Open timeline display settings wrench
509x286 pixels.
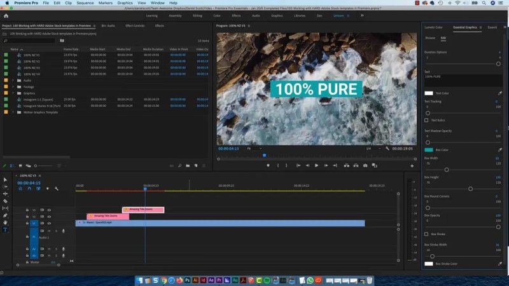[57, 189]
